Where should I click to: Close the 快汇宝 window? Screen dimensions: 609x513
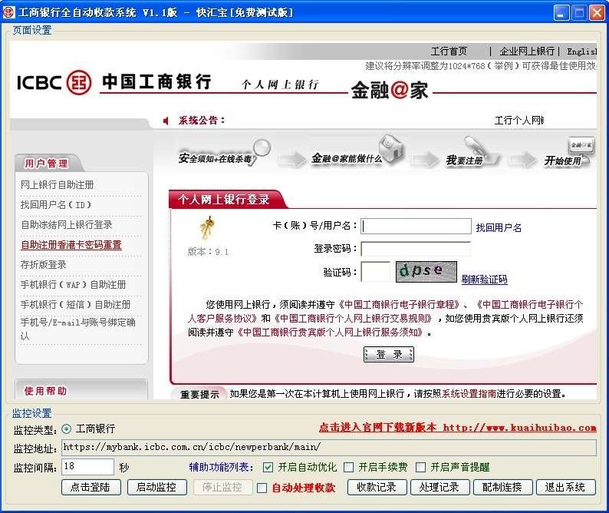pos(597,13)
